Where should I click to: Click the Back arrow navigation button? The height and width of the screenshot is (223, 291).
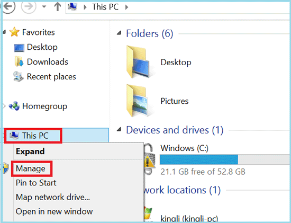[x=8, y=6]
